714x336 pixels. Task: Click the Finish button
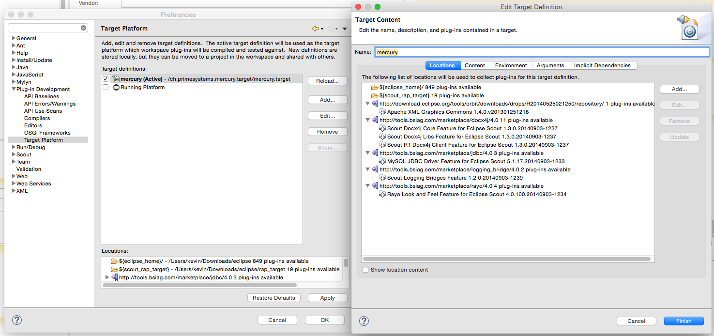(684, 321)
